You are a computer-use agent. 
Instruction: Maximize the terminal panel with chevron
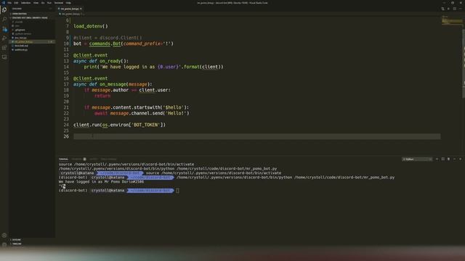[x=454, y=159]
